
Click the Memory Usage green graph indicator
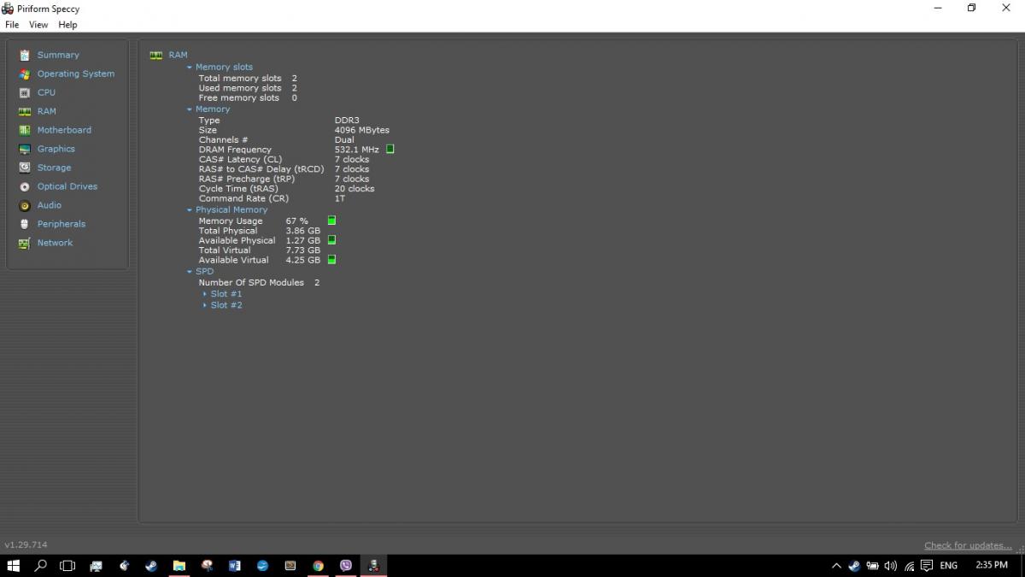click(331, 221)
